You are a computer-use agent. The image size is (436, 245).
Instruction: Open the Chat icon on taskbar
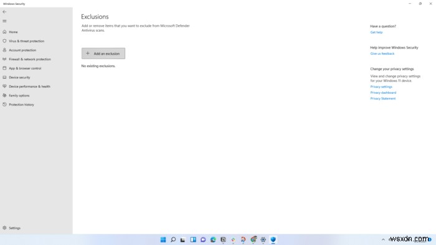coord(203,239)
